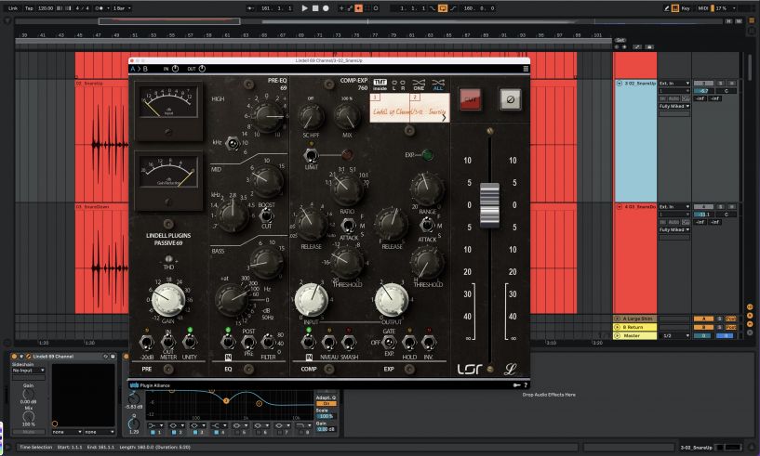Fold the 3 02_SnareUp track
This screenshot has width=760, height=456.
[619, 84]
